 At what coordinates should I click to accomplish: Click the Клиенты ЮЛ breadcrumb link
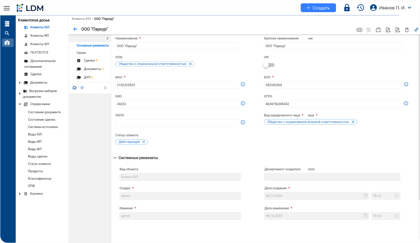[x=81, y=19]
